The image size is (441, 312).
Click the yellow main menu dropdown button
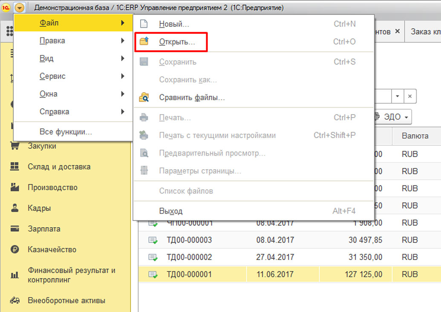coord(20,8)
